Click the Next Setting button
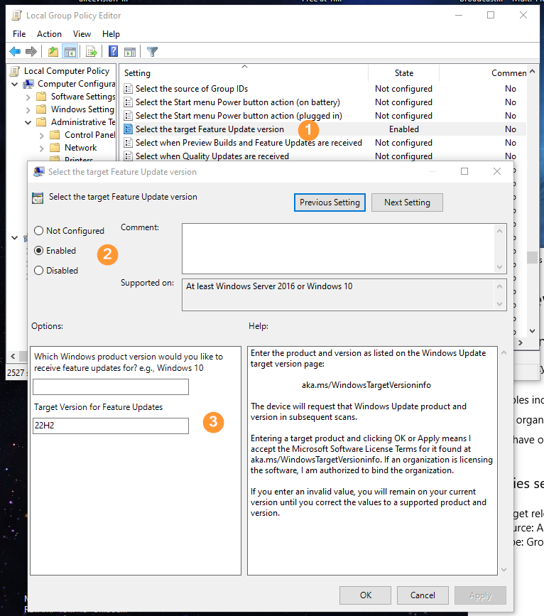 pyautogui.click(x=407, y=202)
